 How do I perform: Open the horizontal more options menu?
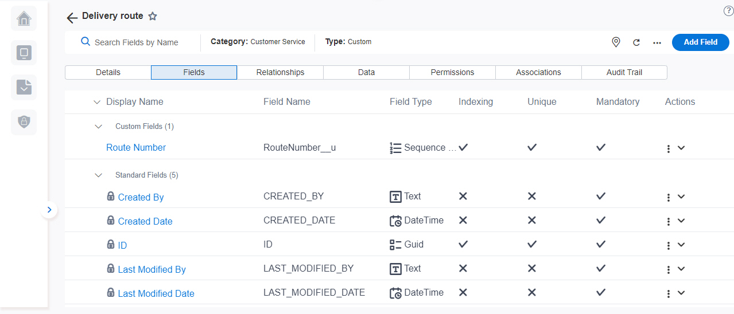coord(657,42)
